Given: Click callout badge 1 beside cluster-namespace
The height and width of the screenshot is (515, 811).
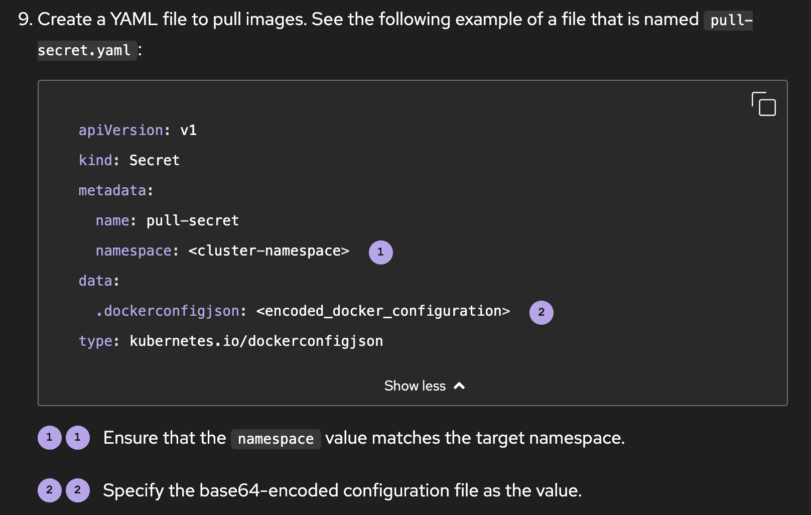Looking at the screenshot, I should 380,252.
